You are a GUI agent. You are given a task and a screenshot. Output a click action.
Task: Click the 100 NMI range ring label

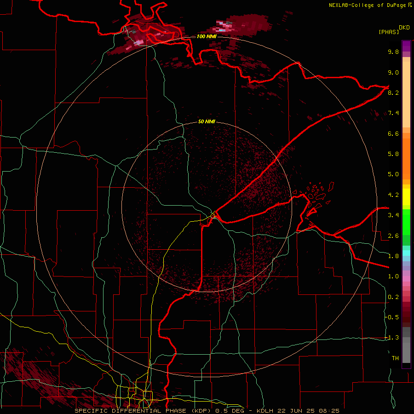click(x=207, y=36)
